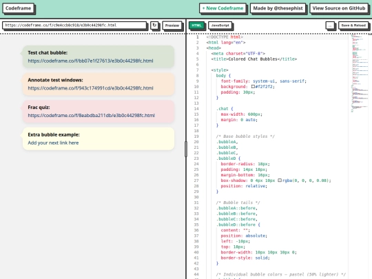Click the rgba color swatch on the box-shadow line
The image size is (372, 279).
(x=280, y=180)
